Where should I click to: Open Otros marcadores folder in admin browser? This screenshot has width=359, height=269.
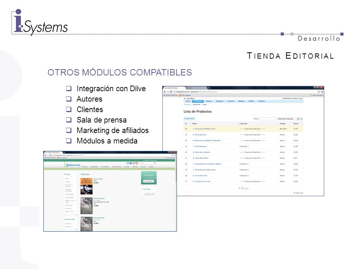pyautogui.click(x=316, y=95)
